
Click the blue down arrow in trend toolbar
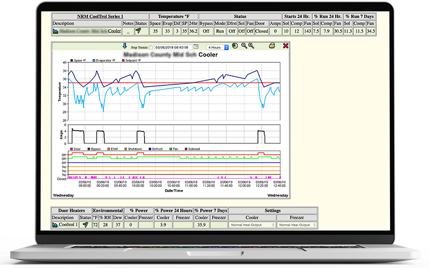click(x=125, y=46)
